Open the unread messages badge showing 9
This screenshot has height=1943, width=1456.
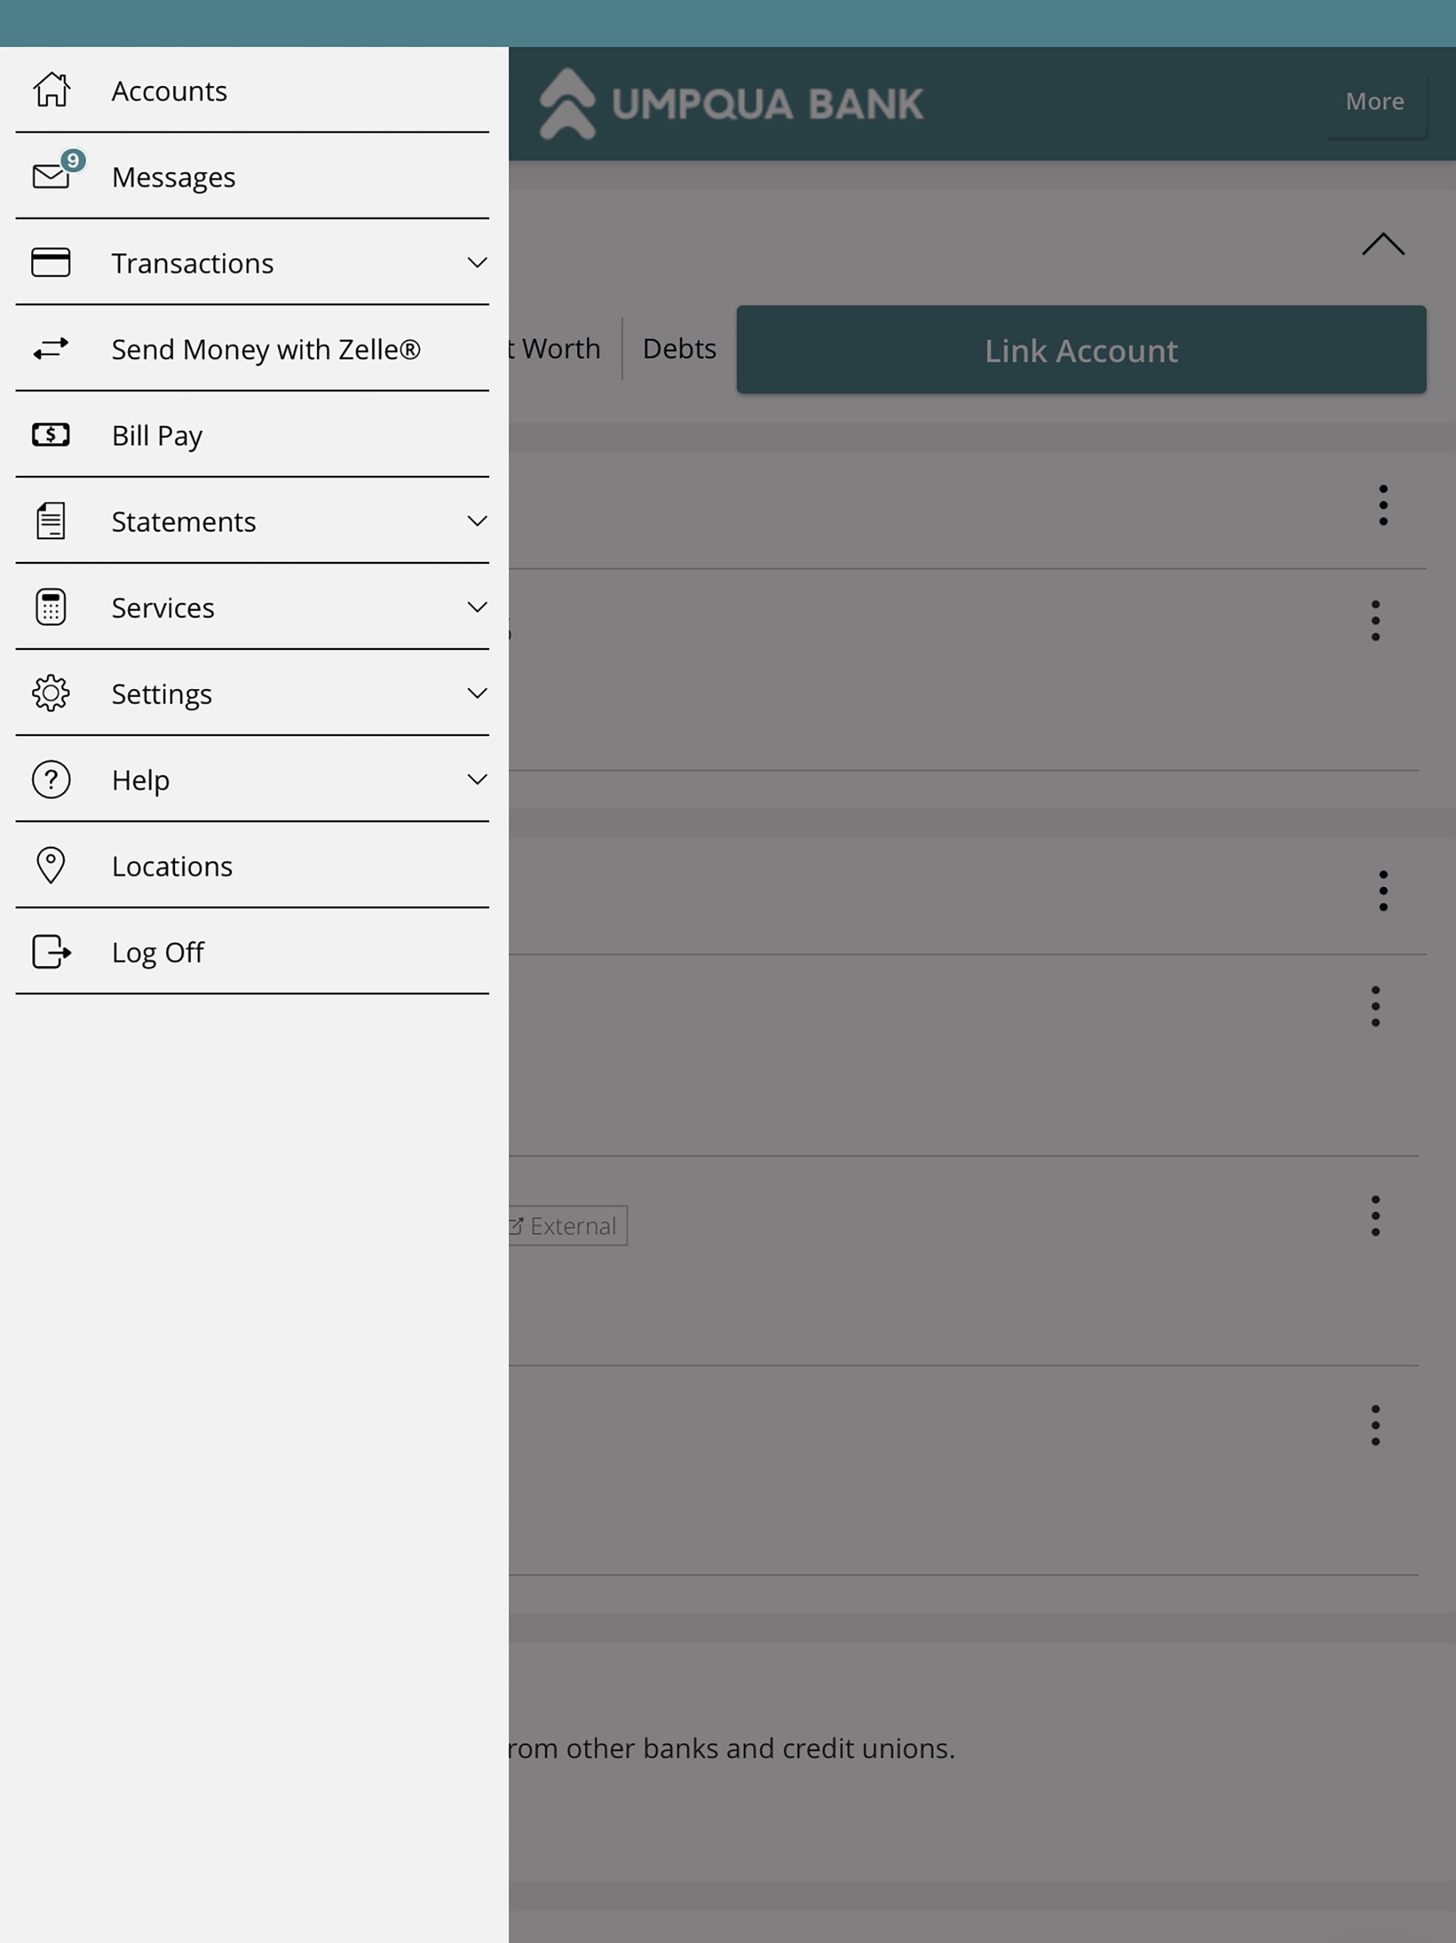click(73, 161)
